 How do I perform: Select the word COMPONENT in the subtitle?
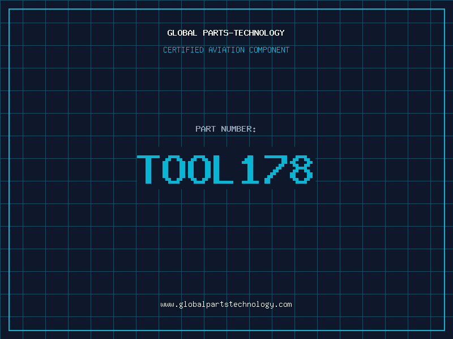[269, 50]
